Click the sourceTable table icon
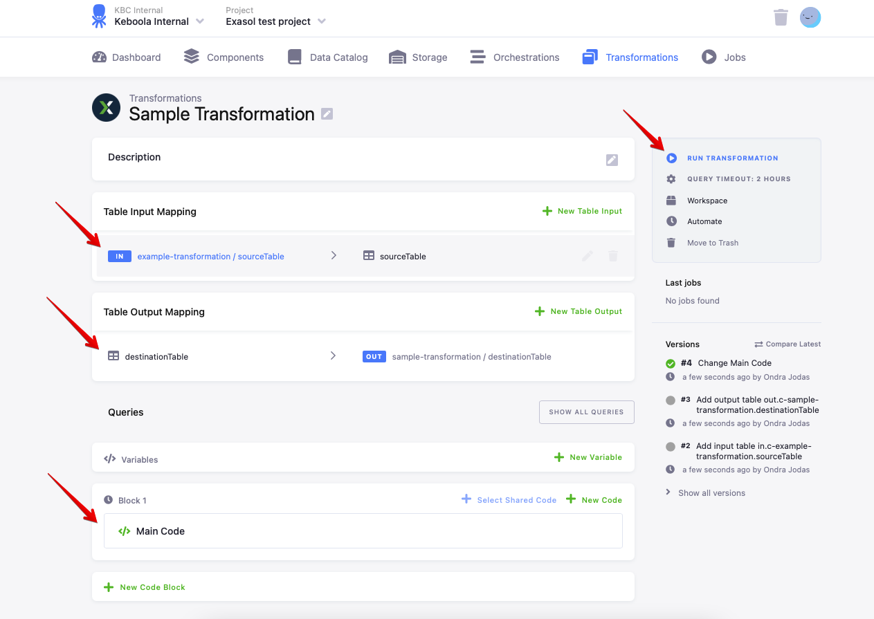 pos(369,256)
